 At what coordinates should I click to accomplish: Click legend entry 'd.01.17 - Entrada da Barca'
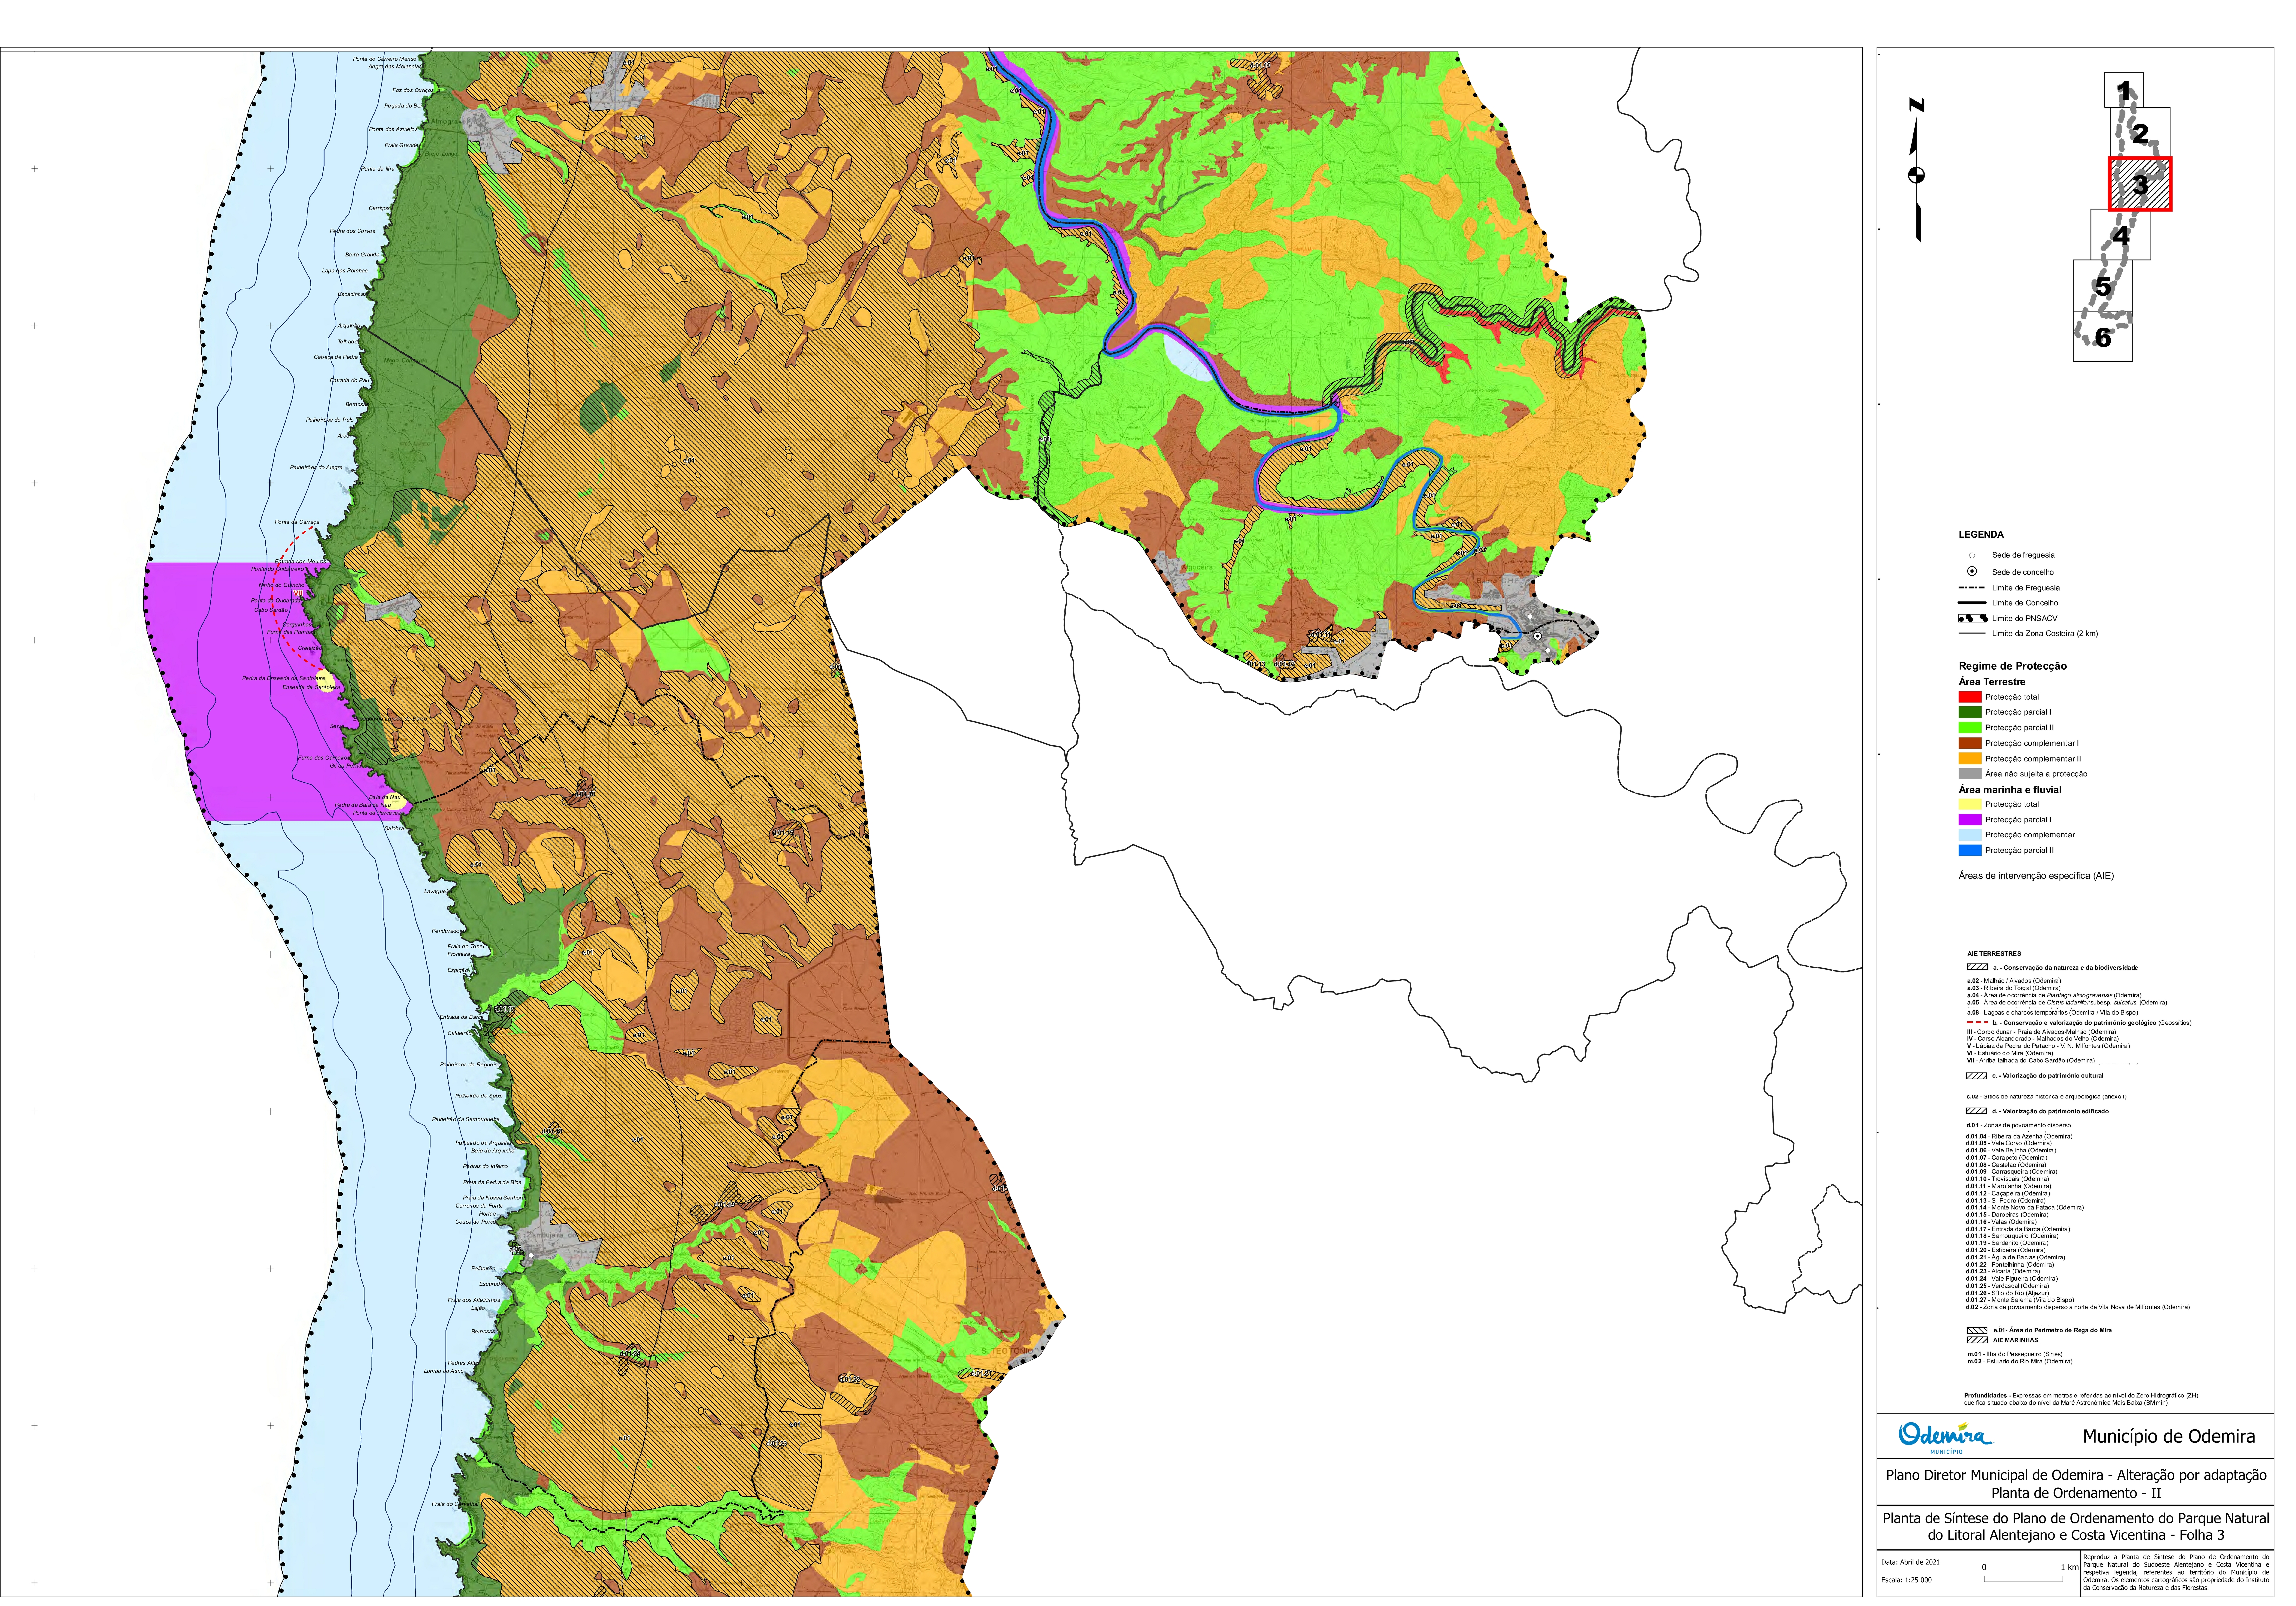pyautogui.click(x=2018, y=1229)
